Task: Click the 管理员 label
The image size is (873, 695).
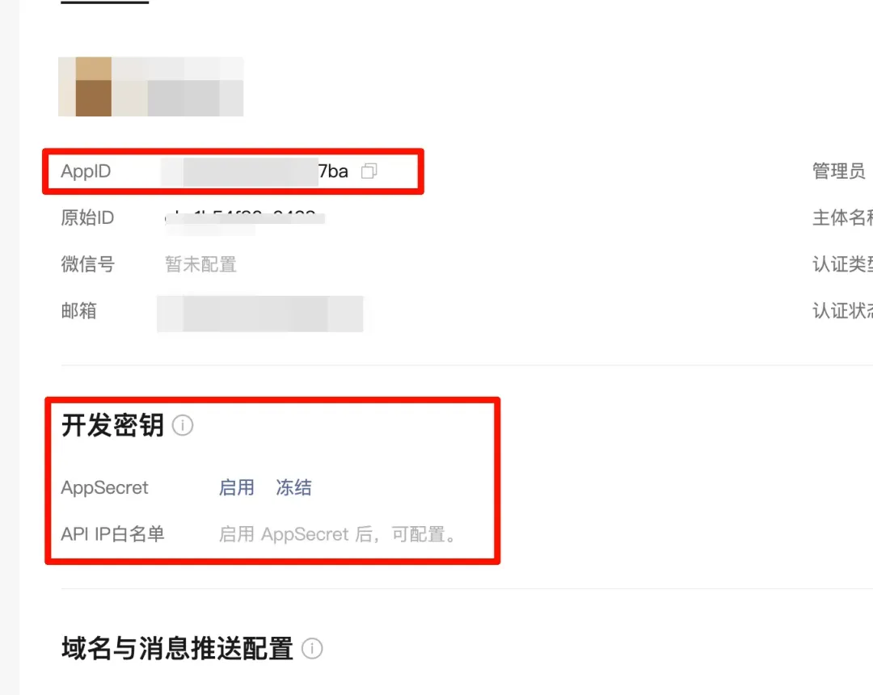Action: [838, 171]
